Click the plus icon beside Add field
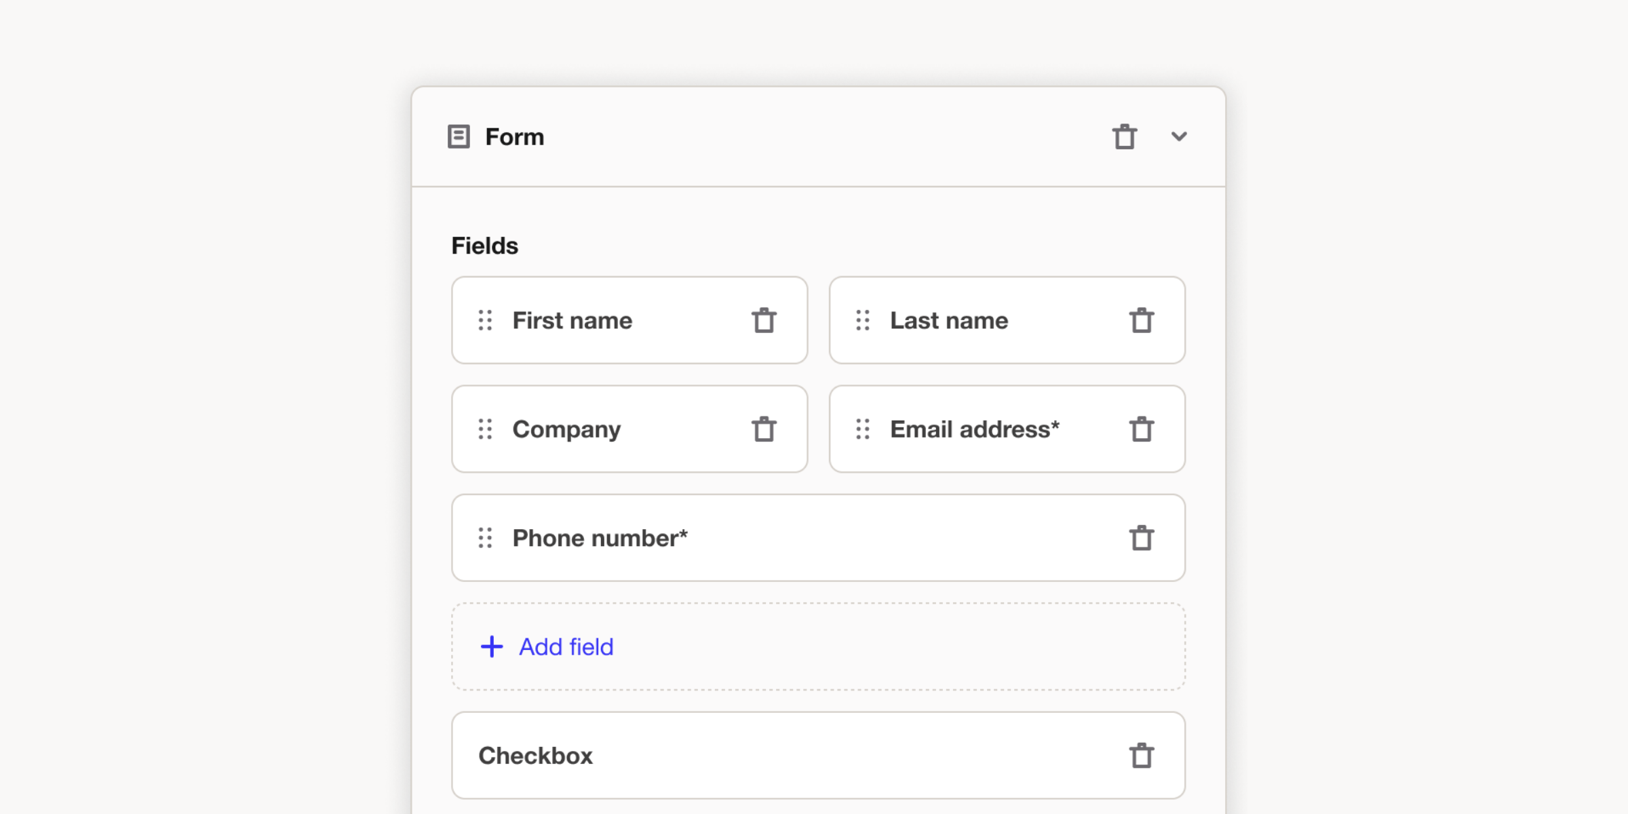The width and height of the screenshot is (1628, 814). (492, 646)
